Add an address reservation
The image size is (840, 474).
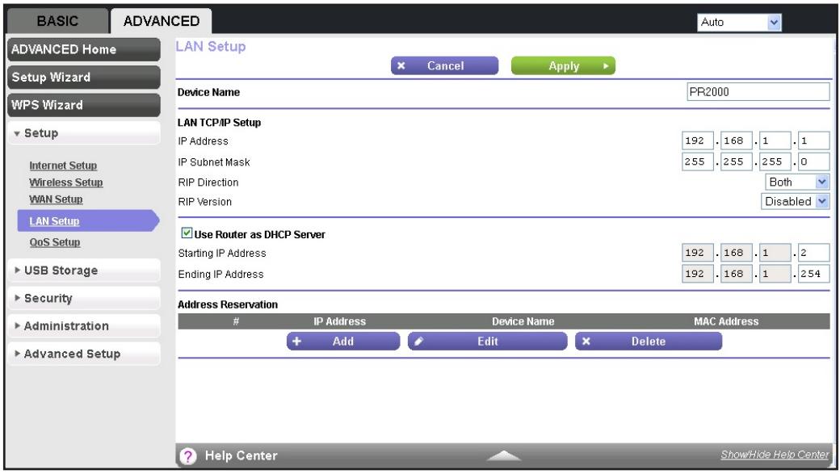(x=343, y=342)
